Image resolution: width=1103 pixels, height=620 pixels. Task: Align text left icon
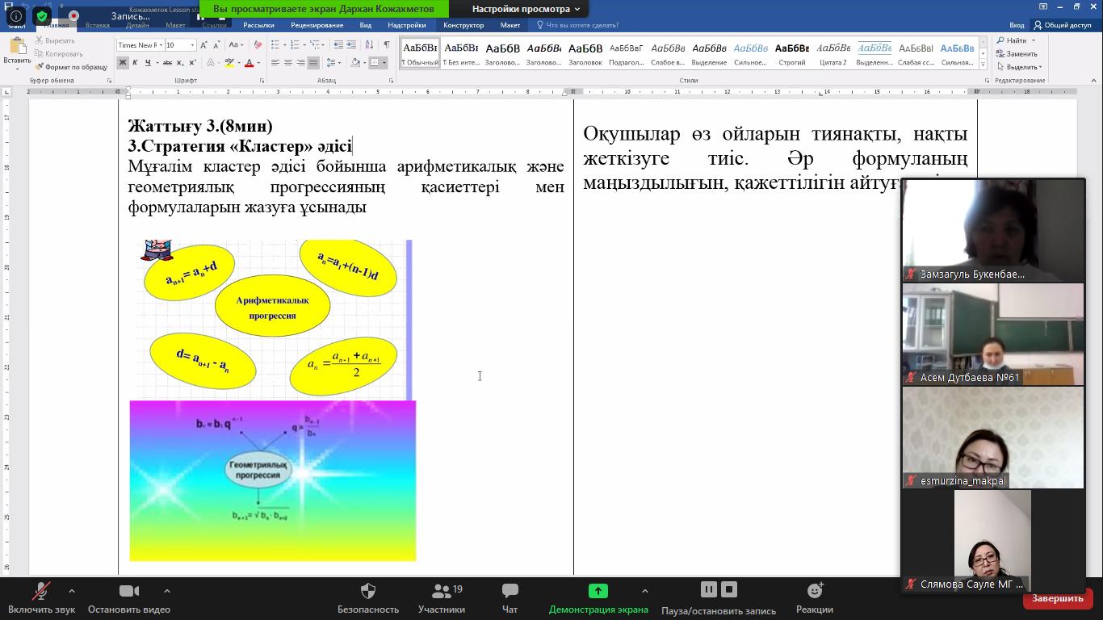point(275,62)
